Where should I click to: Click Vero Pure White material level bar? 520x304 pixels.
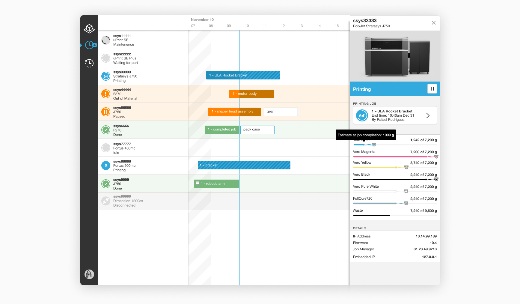coord(395,192)
